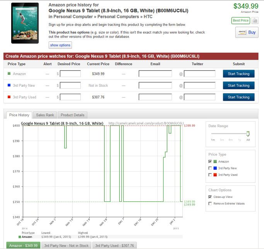Click the green Amazon price type square
The height and width of the screenshot is (249, 264).
coord(9,74)
